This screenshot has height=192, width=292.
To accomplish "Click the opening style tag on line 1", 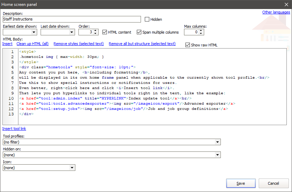I will [27, 52].
